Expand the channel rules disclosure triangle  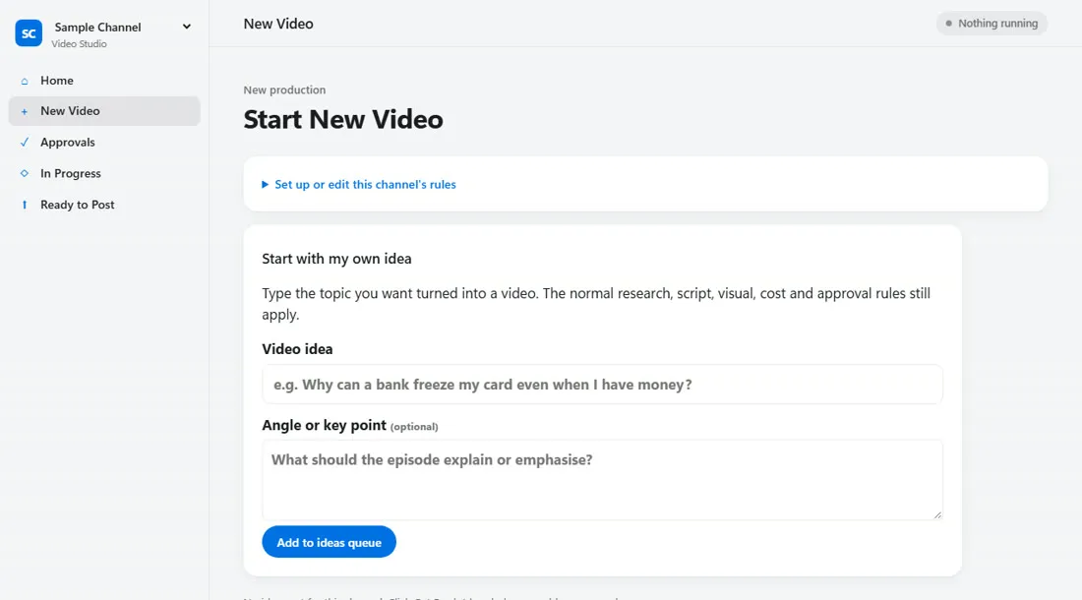(265, 184)
